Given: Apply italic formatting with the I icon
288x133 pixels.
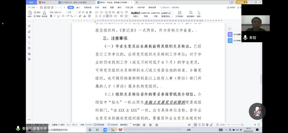Looking at the screenshot, I should (x=54, y=16).
